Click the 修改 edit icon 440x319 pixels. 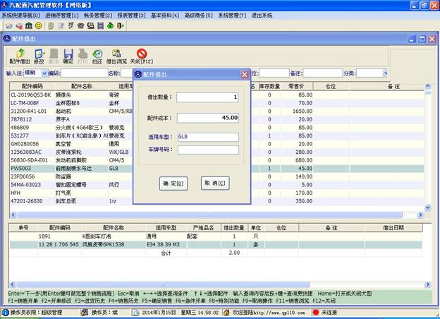tap(39, 56)
